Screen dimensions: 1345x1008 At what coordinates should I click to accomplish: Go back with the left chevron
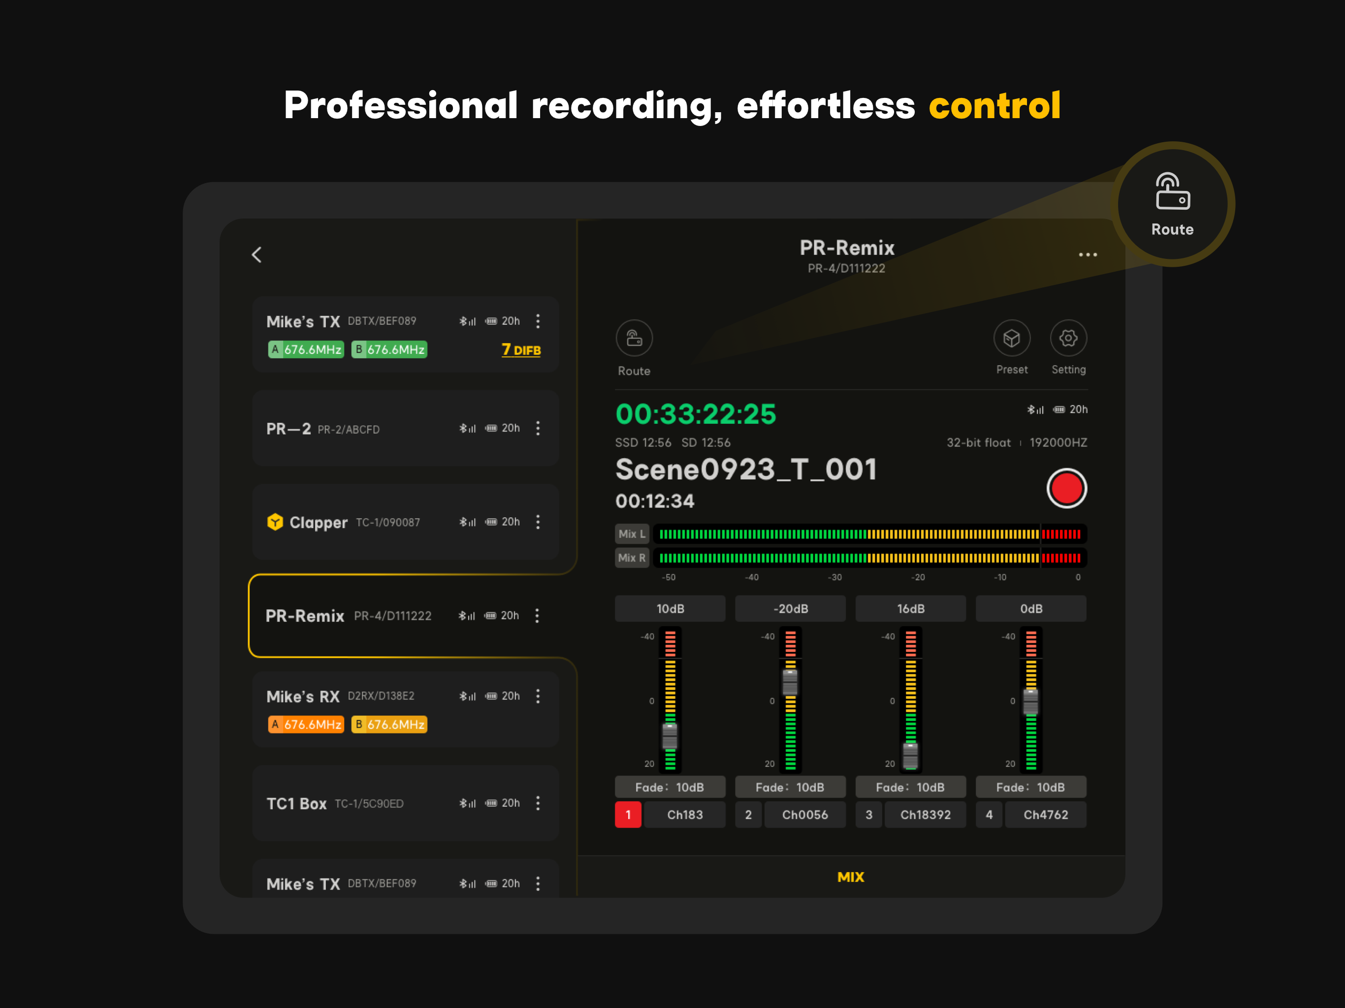pos(256,255)
